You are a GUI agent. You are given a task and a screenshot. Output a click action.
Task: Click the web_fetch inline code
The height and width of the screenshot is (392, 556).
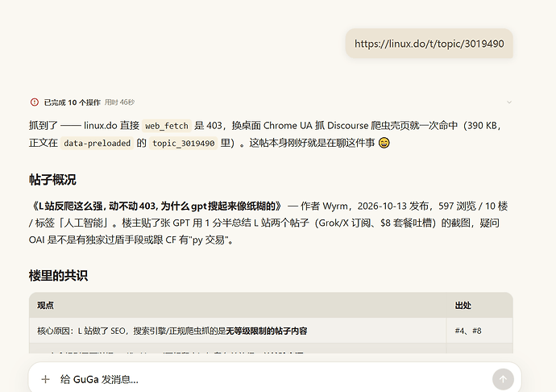[x=167, y=126]
